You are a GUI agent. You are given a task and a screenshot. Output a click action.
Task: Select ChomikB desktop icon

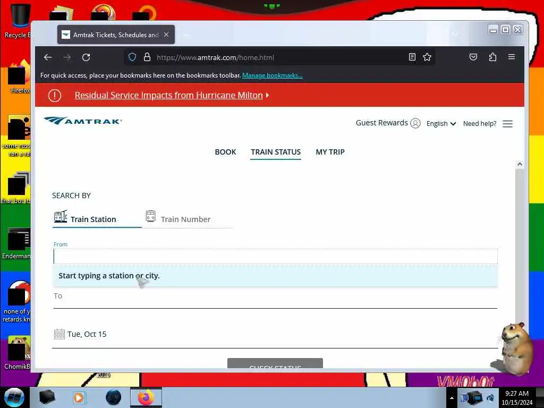[18, 353]
